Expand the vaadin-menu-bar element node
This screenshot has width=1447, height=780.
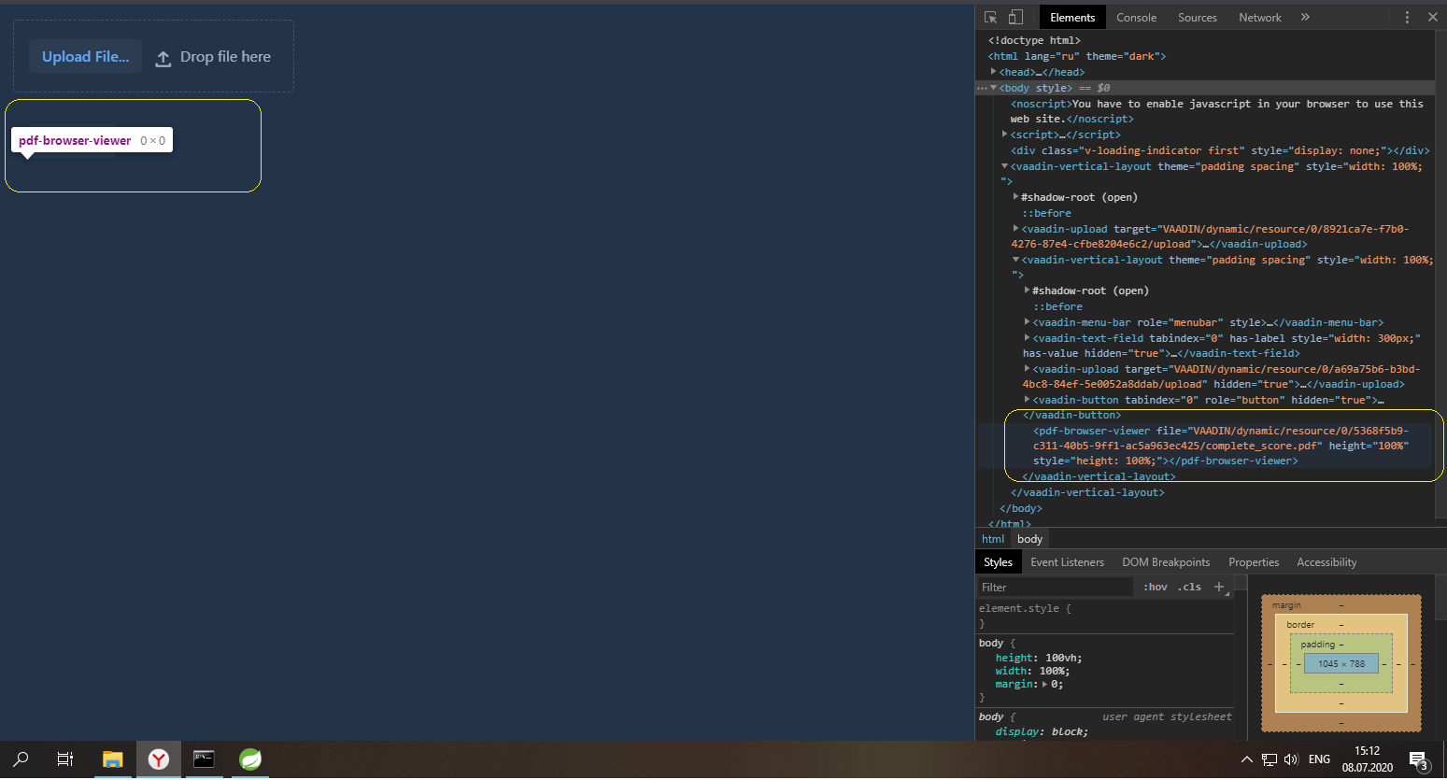click(1028, 322)
